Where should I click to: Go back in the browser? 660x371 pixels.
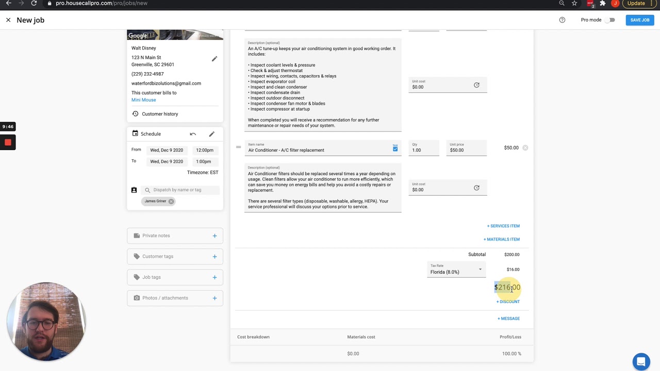[8, 3]
